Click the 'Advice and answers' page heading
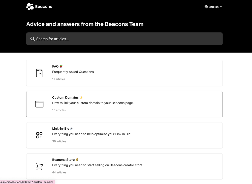This screenshot has height=184, width=252. tap(85, 24)
